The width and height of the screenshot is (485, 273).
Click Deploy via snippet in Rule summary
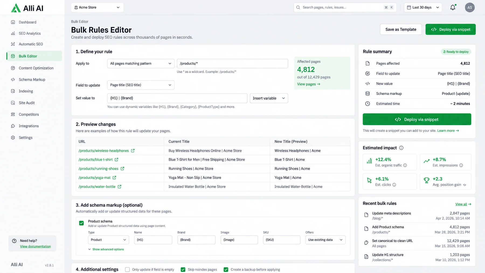[417, 119]
